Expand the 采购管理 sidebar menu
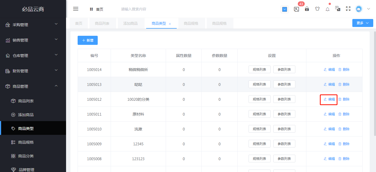 pyautogui.click(x=33, y=24)
